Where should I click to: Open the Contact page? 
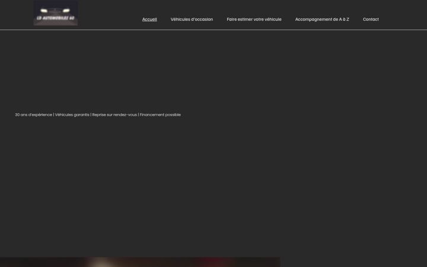point(371,20)
